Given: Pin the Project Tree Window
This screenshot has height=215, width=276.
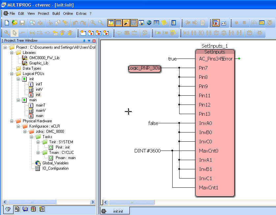Looking at the screenshot, I should click(84, 41).
